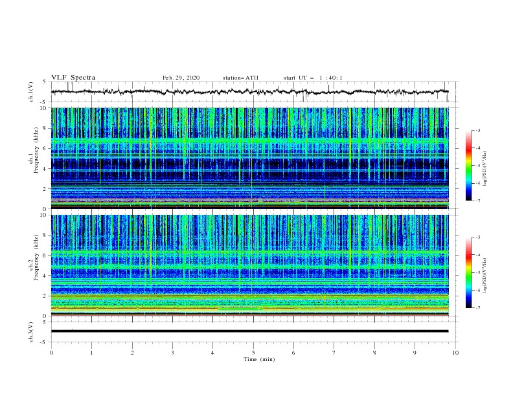Click the "9" tick on time axis

click(x=415, y=353)
